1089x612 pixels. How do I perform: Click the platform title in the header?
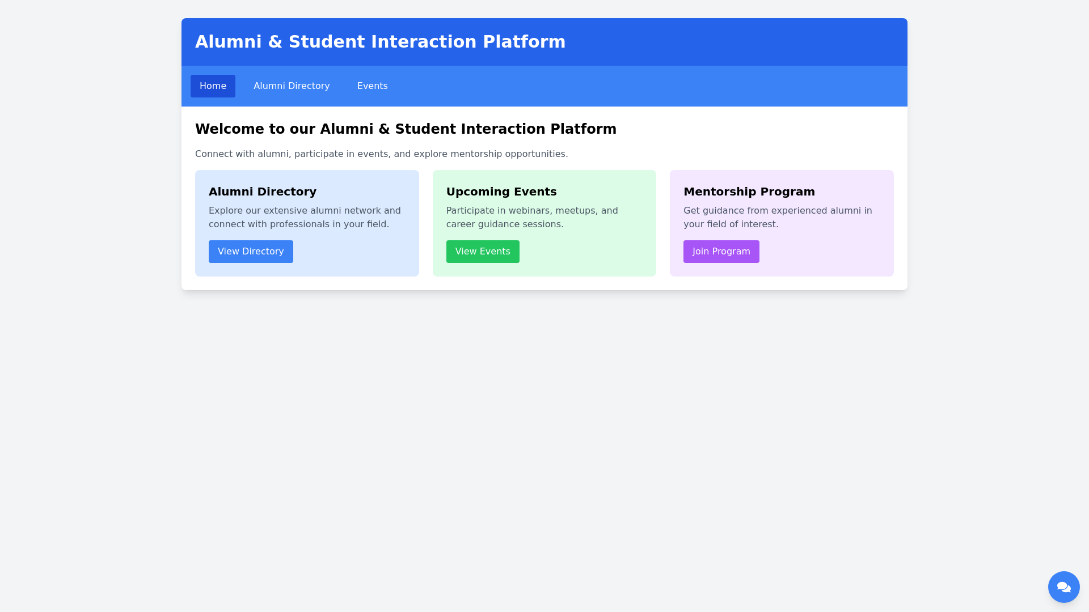pos(380,41)
